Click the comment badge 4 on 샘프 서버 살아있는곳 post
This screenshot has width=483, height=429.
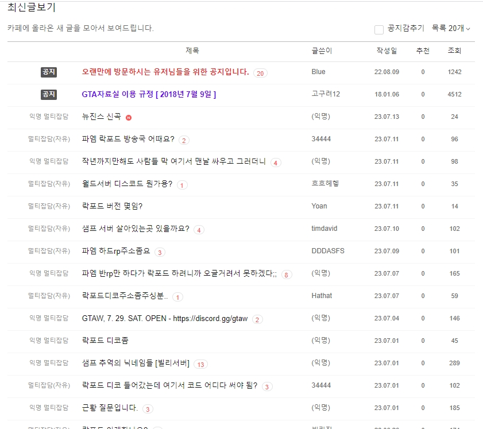point(198,229)
